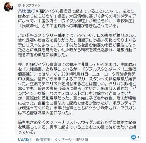The image size is (146, 143).
Task: Click the blue thumbs-up reaction icon
Action: click(134, 137)
